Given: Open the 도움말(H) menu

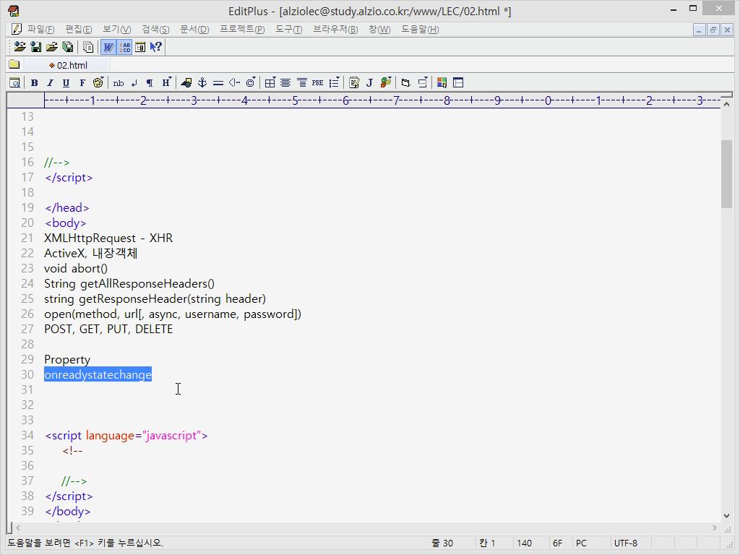Looking at the screenshot, I should (x=420, y=29).
